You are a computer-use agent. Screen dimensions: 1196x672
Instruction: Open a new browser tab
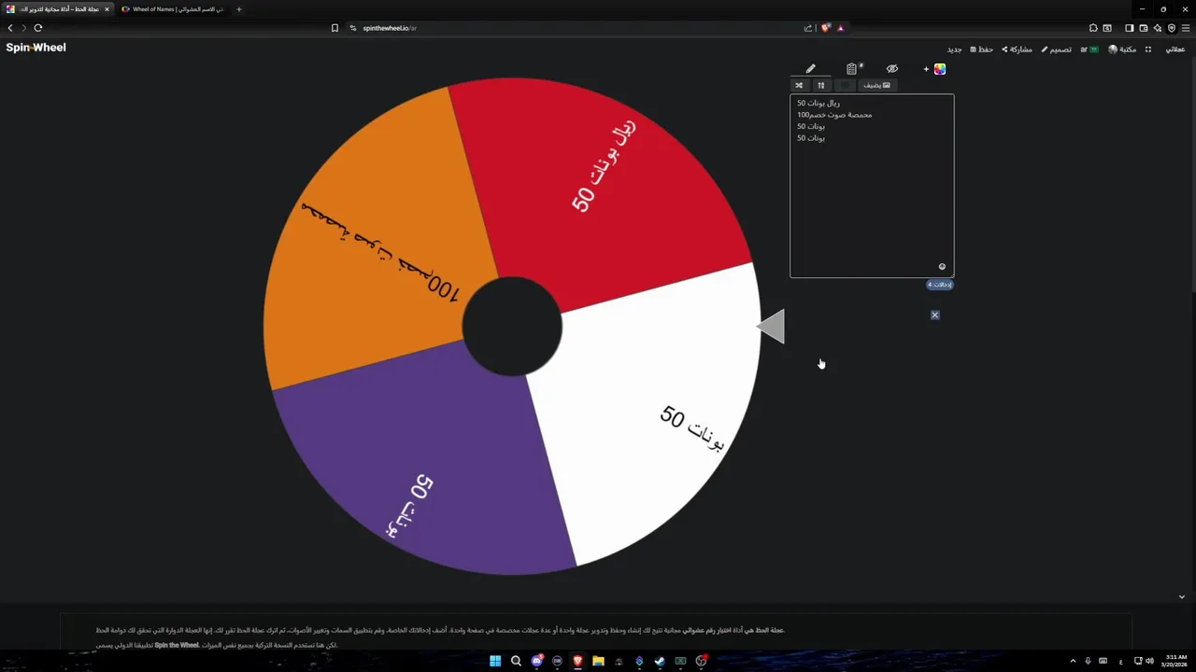(x=239, y=9)
